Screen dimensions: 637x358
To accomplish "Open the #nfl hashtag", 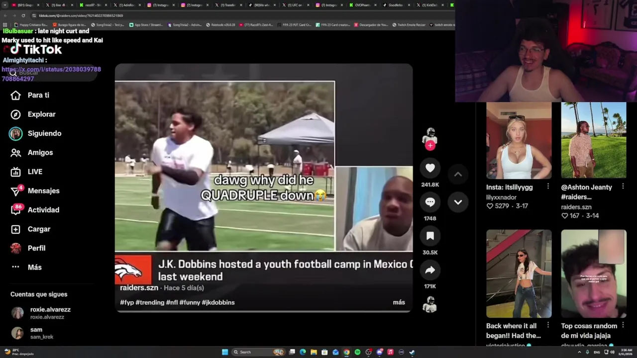I will [172, 302].
